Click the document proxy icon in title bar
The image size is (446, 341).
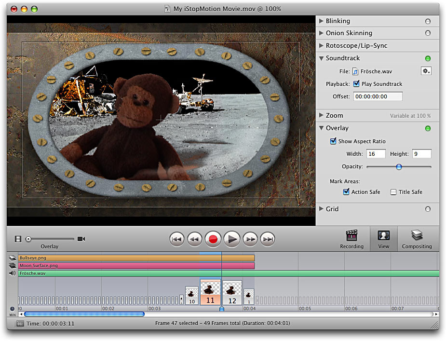167,9
